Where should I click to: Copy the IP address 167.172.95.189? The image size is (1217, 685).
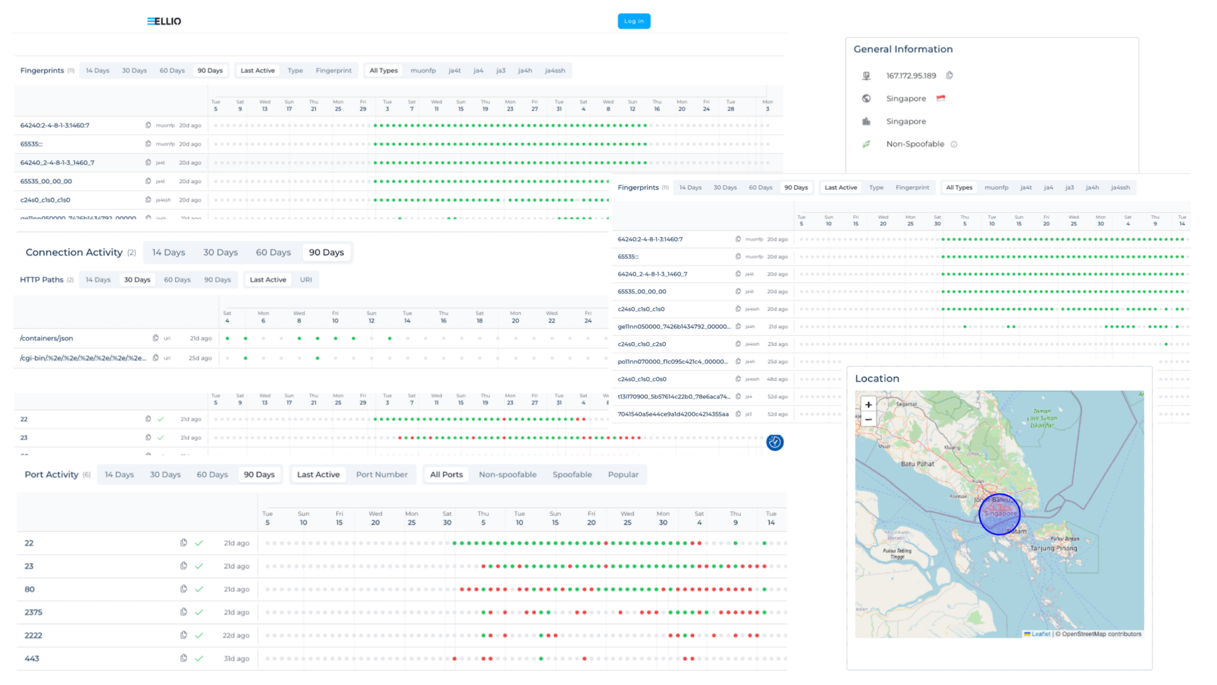(950, 76)
